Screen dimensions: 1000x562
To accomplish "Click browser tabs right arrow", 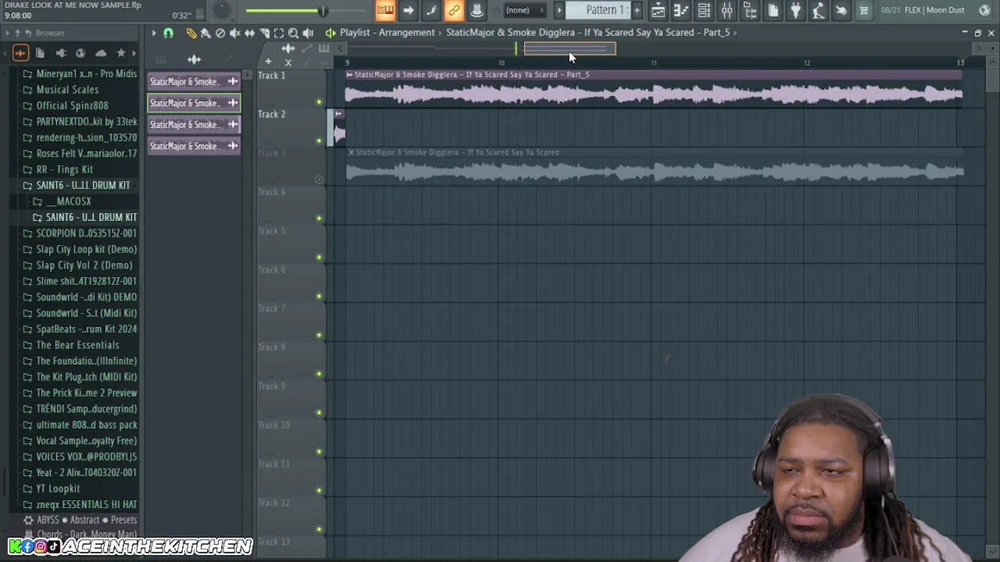I will coord(134,53).
